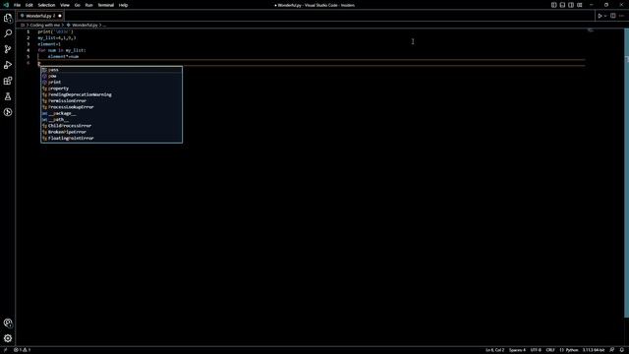Click the minimap at editor top right

(x=591, y=30)
